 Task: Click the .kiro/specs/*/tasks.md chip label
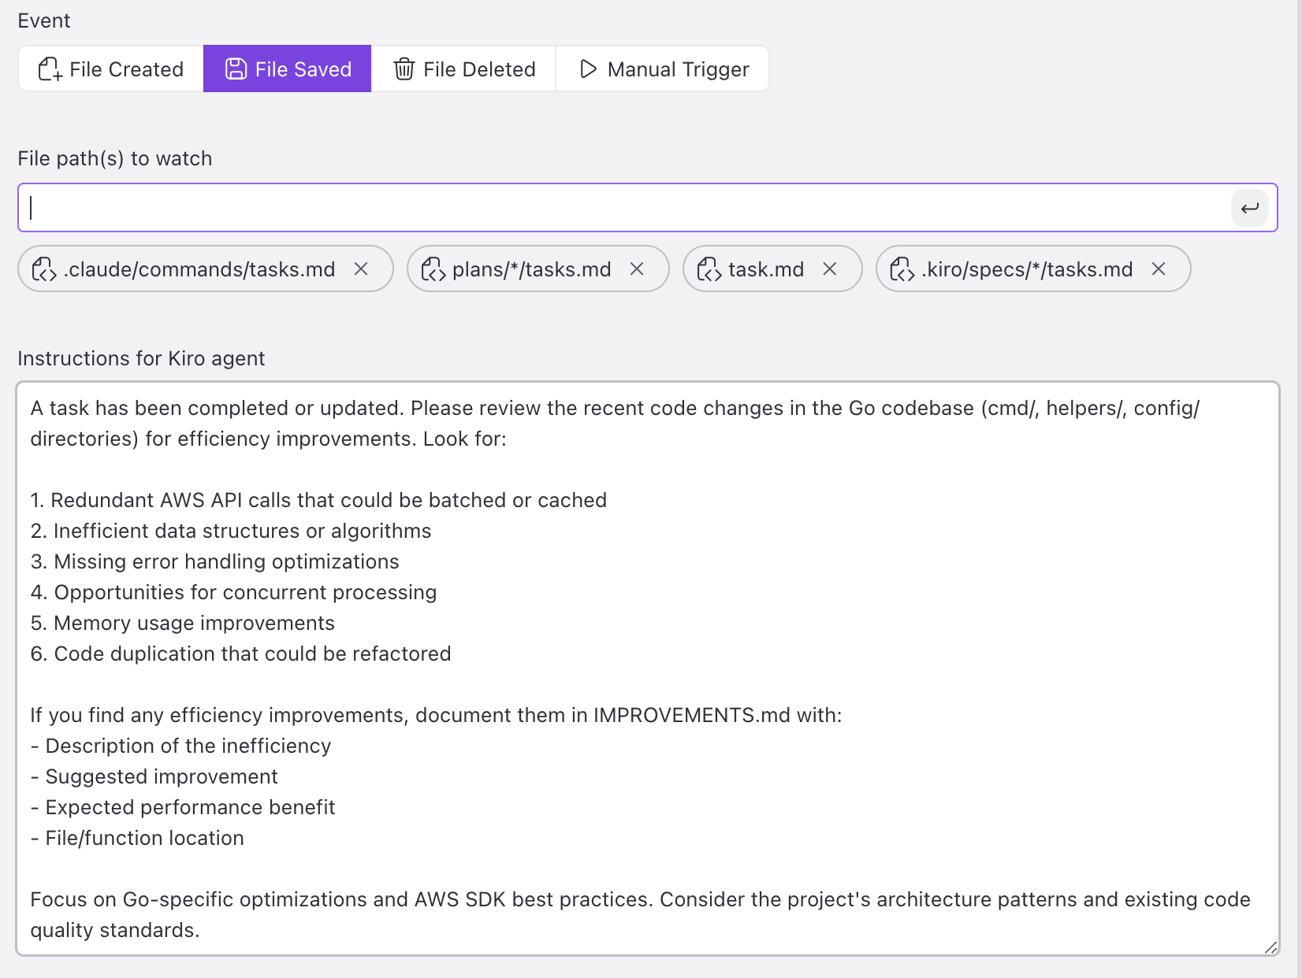coord(1028,269)
